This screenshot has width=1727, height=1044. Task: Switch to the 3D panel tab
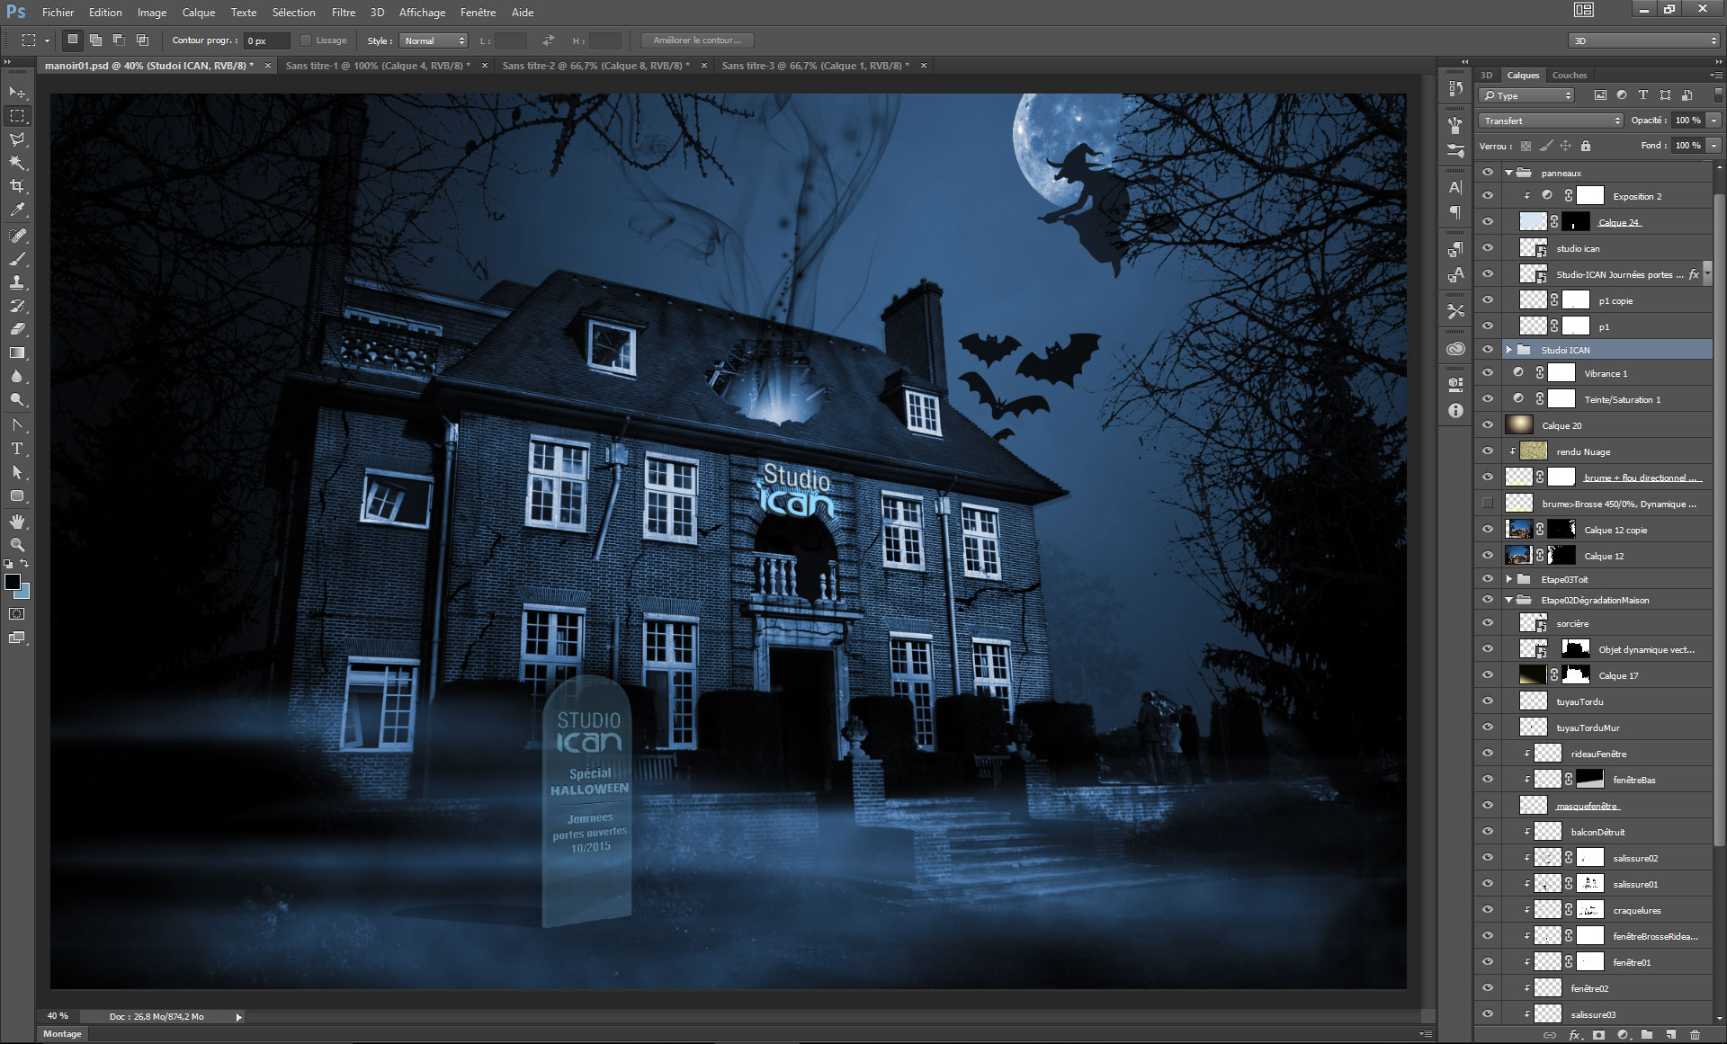point(1487,75)
